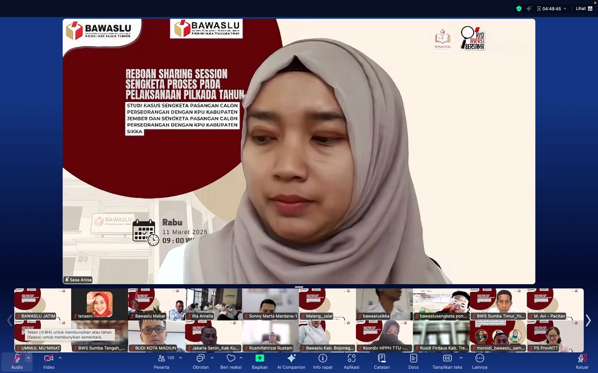Open the Aplikasi apps panel
This screenshot has width=598, height=373.
click(352, 362)
